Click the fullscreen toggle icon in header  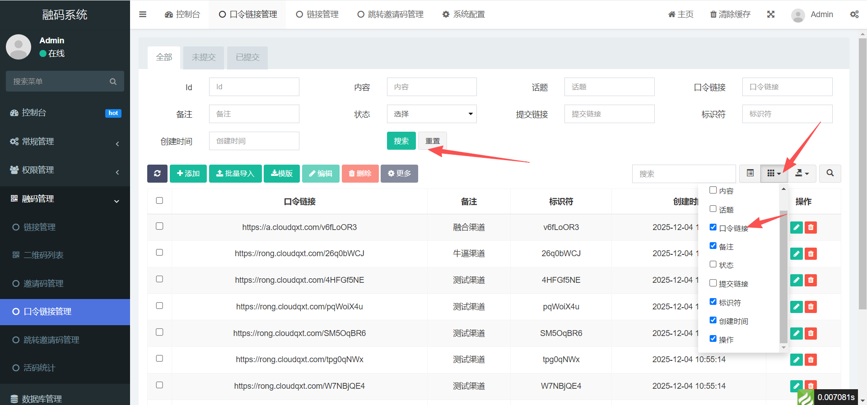[771, 14]
